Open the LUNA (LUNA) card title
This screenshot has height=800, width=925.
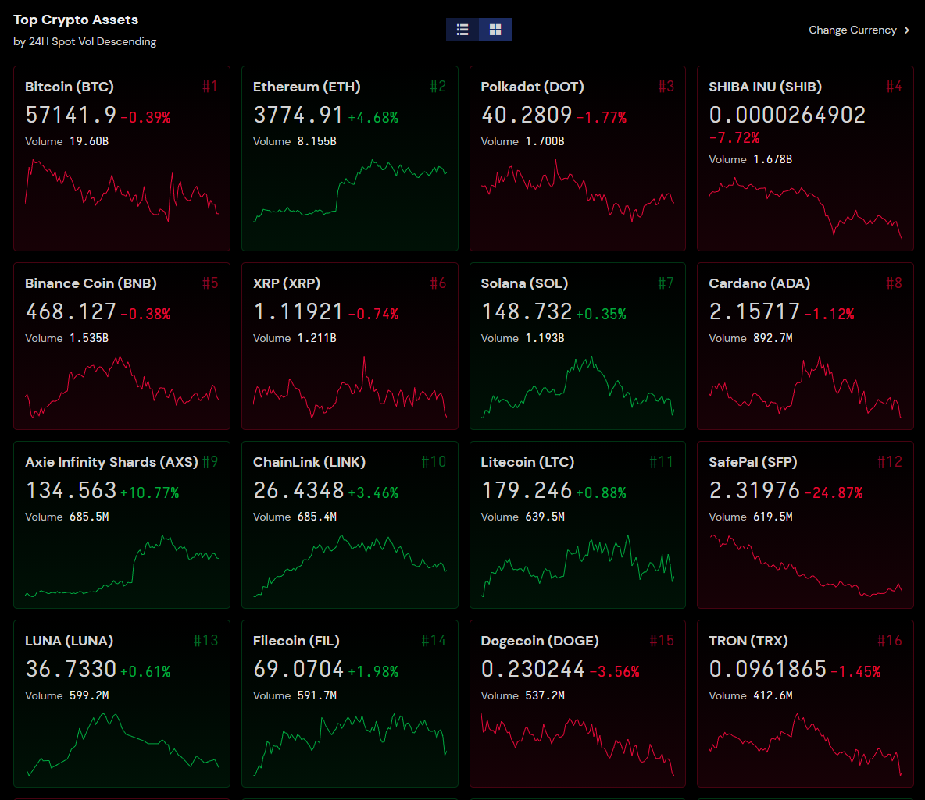(69, 641)
